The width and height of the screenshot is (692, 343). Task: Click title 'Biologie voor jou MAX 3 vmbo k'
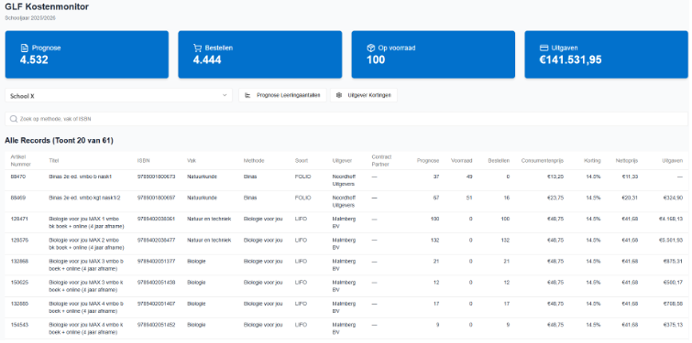[x=86, y=285]
